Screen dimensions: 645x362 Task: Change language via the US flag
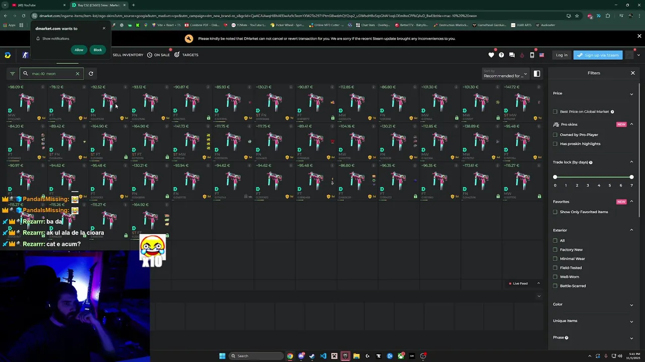coord(542,55)
